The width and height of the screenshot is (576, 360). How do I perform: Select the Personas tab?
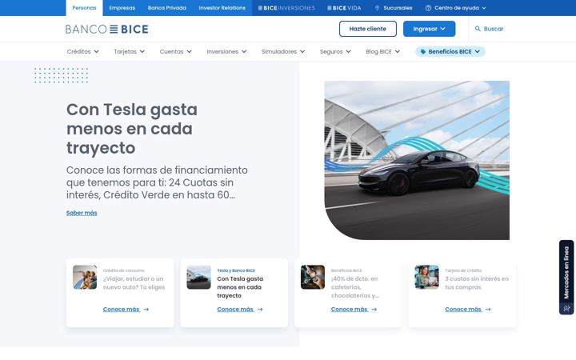click(x=84, y=8)
